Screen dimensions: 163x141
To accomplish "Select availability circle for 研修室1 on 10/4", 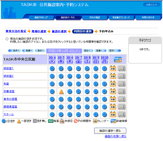I will [52, 68].
